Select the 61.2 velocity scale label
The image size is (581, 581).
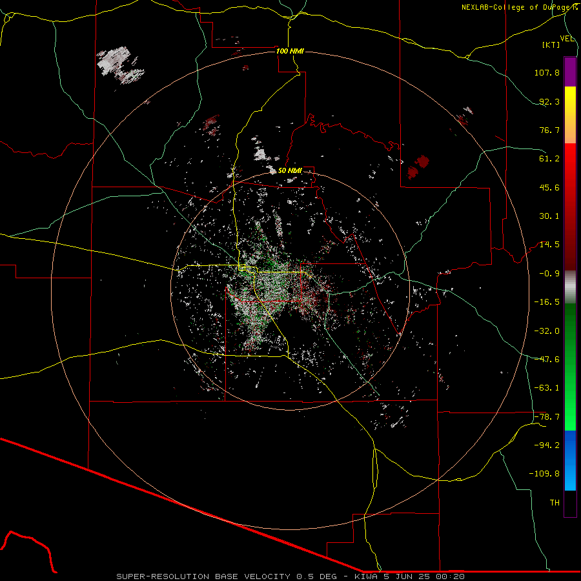(549, 159)
